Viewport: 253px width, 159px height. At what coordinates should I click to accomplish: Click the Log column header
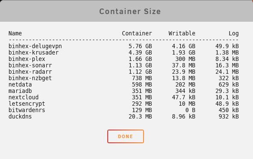(x=234, y=34)
